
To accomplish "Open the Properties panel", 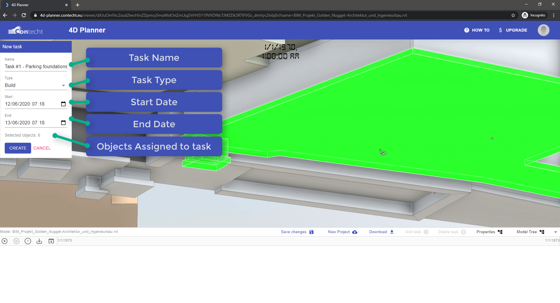I will (x=486, y=232).
